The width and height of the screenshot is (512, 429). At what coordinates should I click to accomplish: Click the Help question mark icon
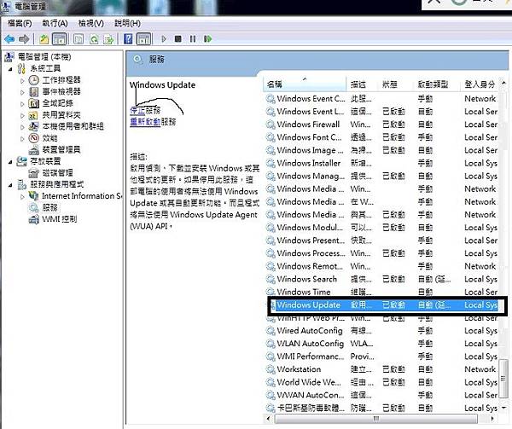[x=128, y=39]
